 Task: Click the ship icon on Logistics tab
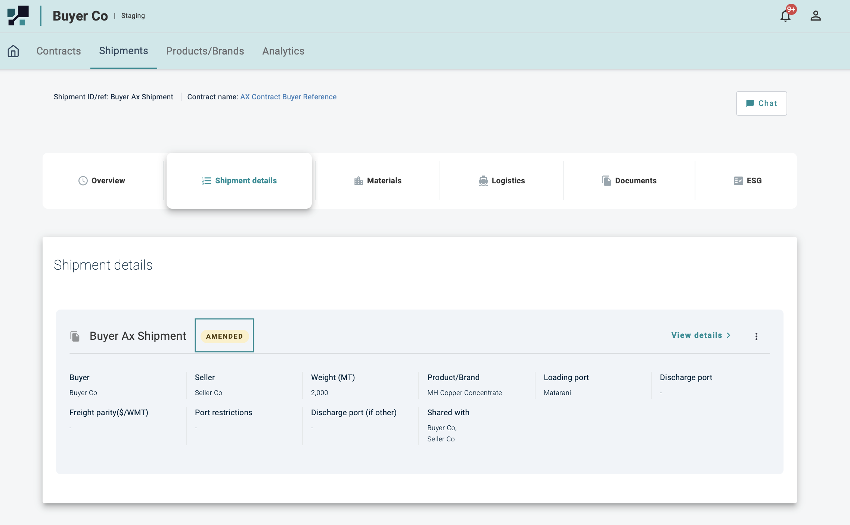click(x=483, y=181)
